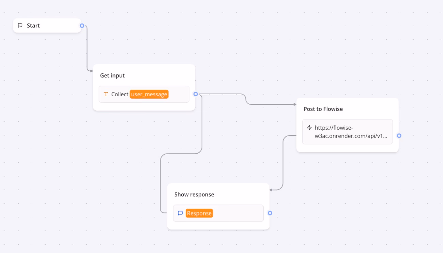This screenshot has height=253, width=443.
Task: Click the lightning bolt webhook icon
Action: [309, 128]
